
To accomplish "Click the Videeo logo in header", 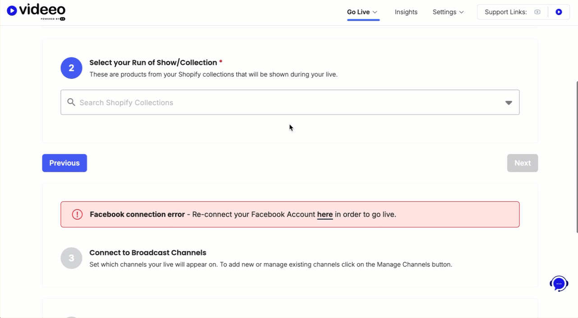I will click(x=36, y=12).
